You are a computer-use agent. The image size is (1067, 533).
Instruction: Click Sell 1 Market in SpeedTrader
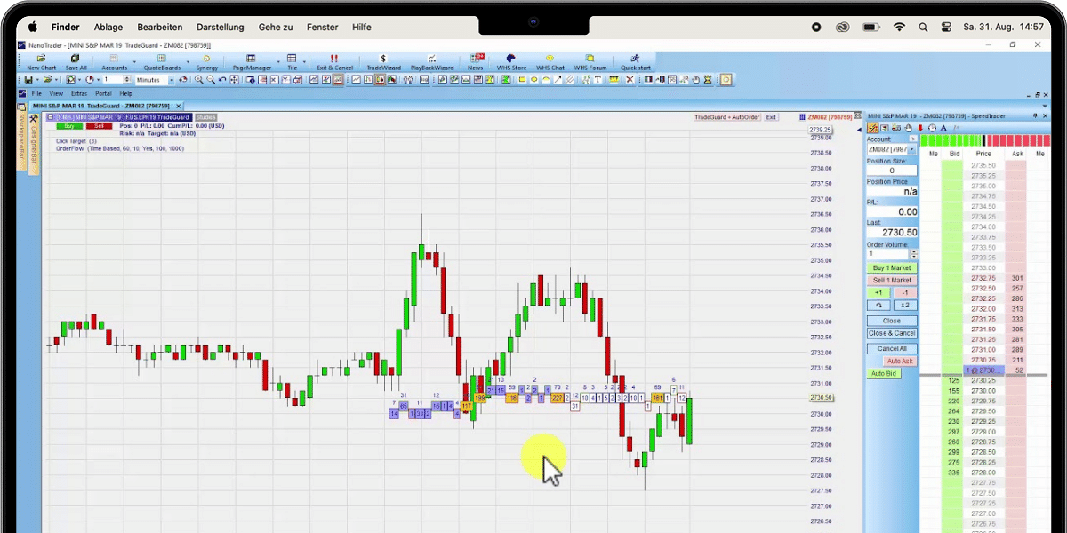click(x=892, y=280)
